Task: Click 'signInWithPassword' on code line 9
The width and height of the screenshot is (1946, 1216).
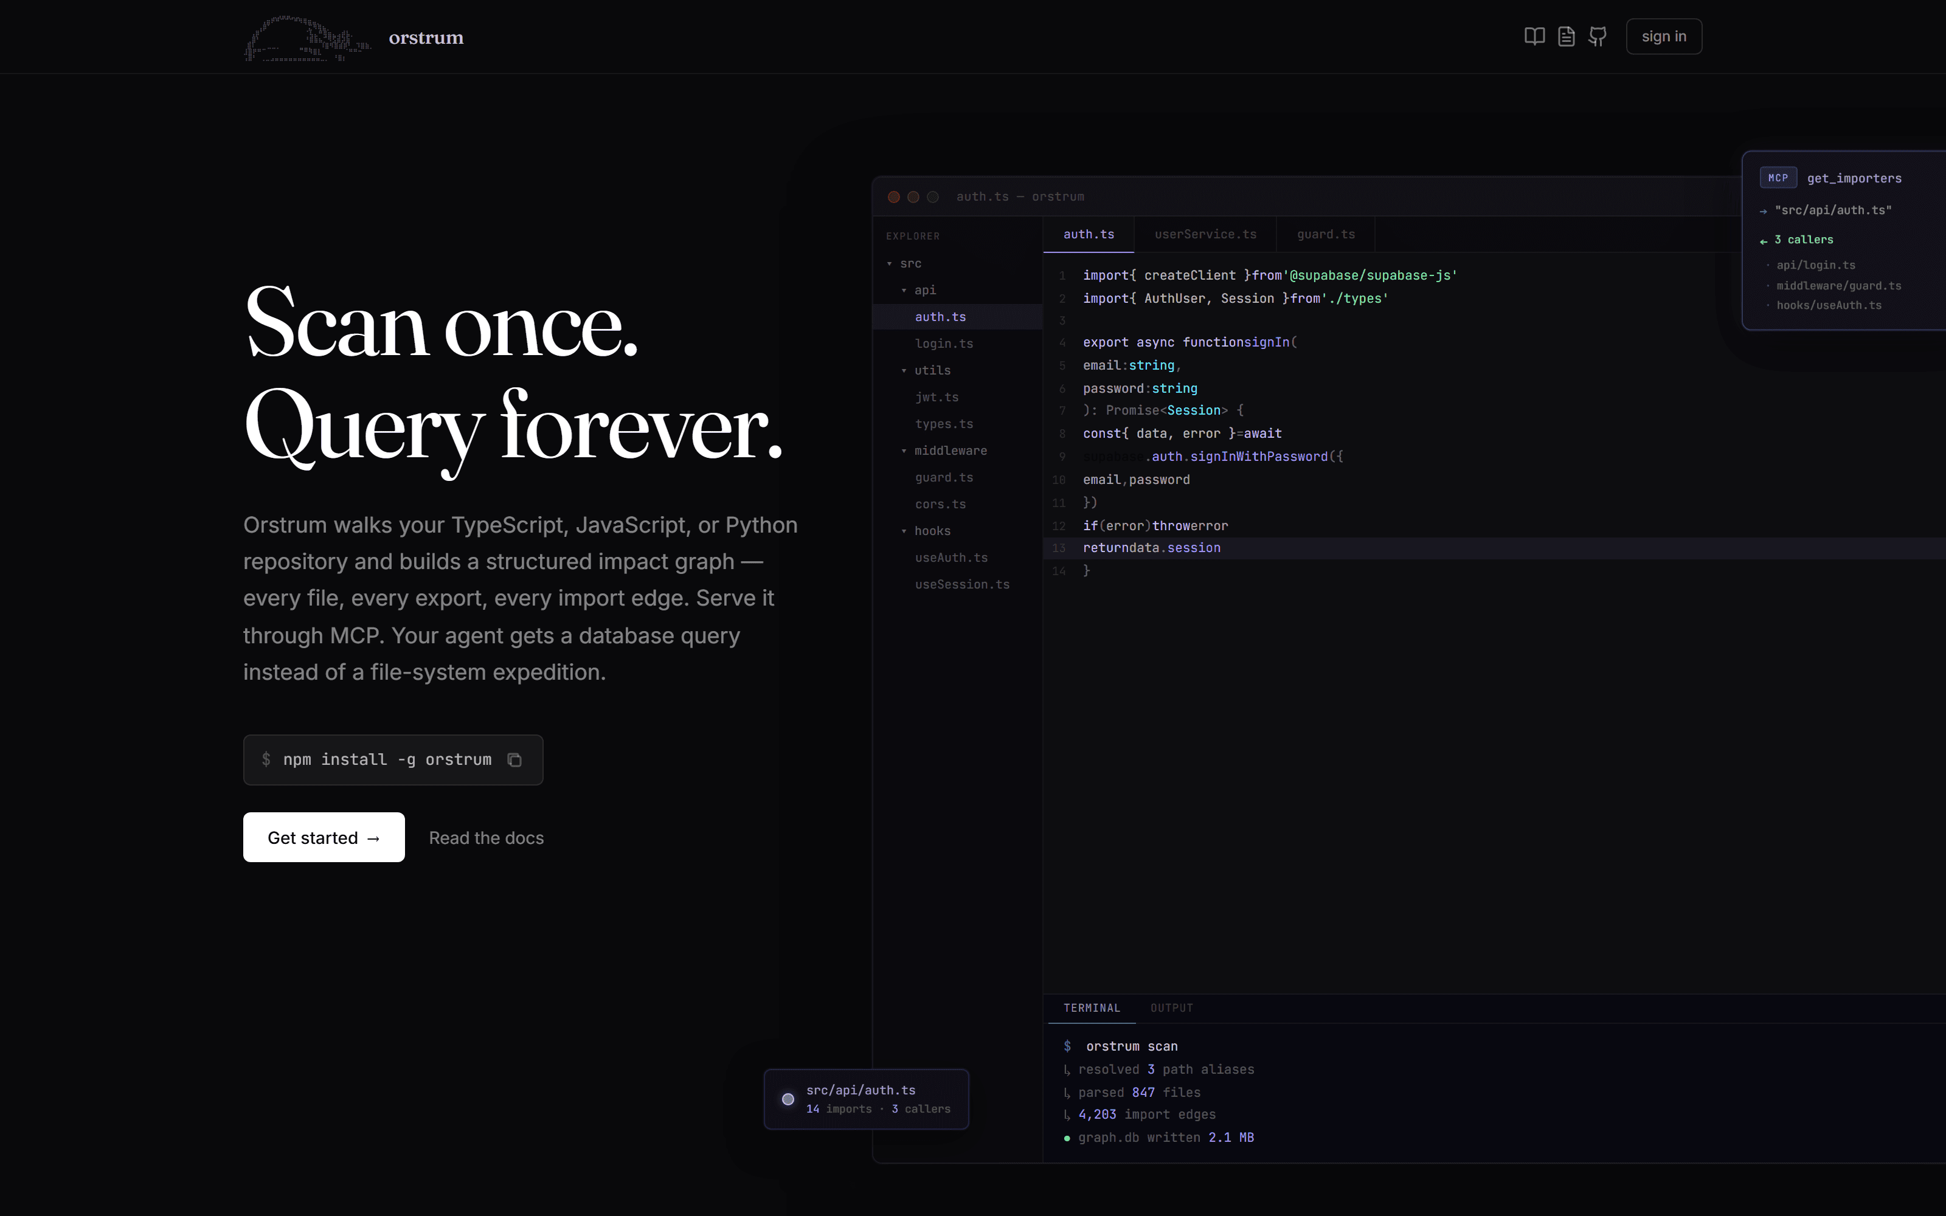Action: click(x=1258, y=457)
